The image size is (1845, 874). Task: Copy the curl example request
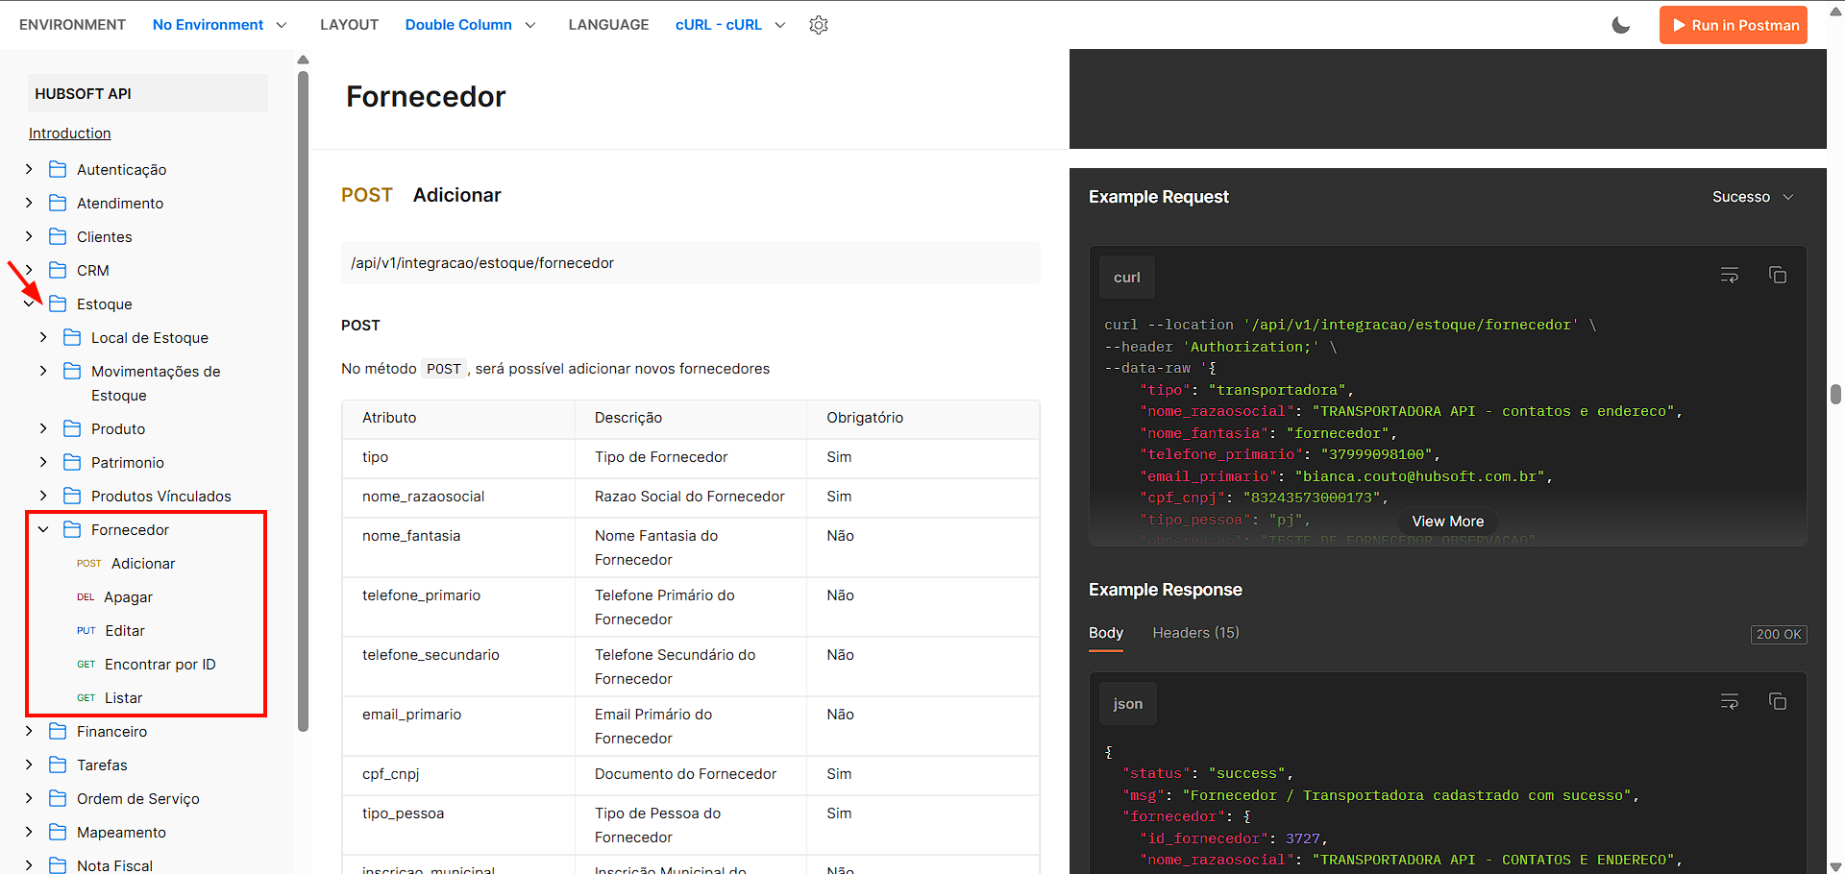coord(1778,276)
